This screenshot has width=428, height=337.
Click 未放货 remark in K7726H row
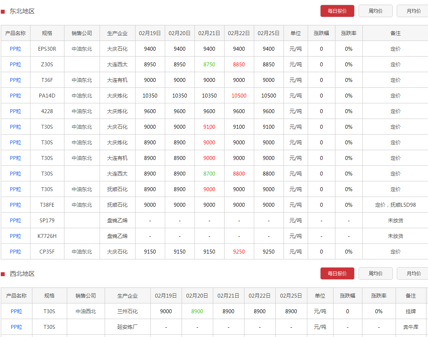tap(395, 236)
